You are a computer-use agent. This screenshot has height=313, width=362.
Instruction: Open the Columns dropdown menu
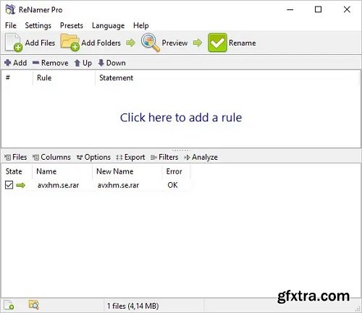point(51,157)
